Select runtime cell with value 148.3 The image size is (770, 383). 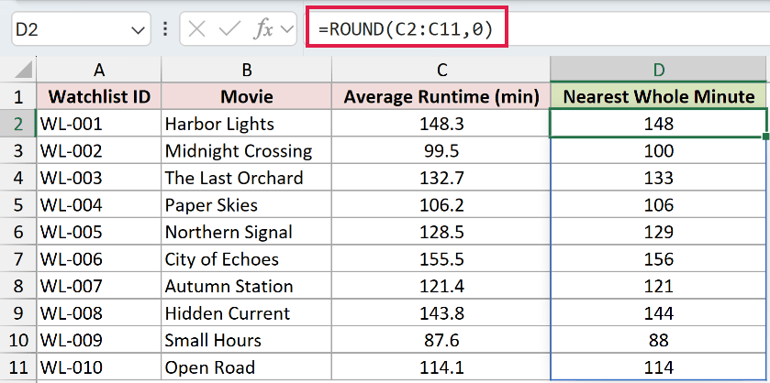pyautogui.click(x=441, y=124)
